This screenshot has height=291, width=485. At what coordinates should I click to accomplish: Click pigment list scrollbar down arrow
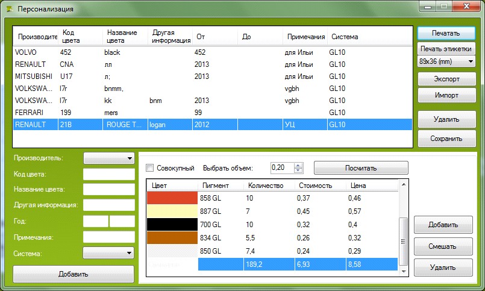(x=404, y=272)
